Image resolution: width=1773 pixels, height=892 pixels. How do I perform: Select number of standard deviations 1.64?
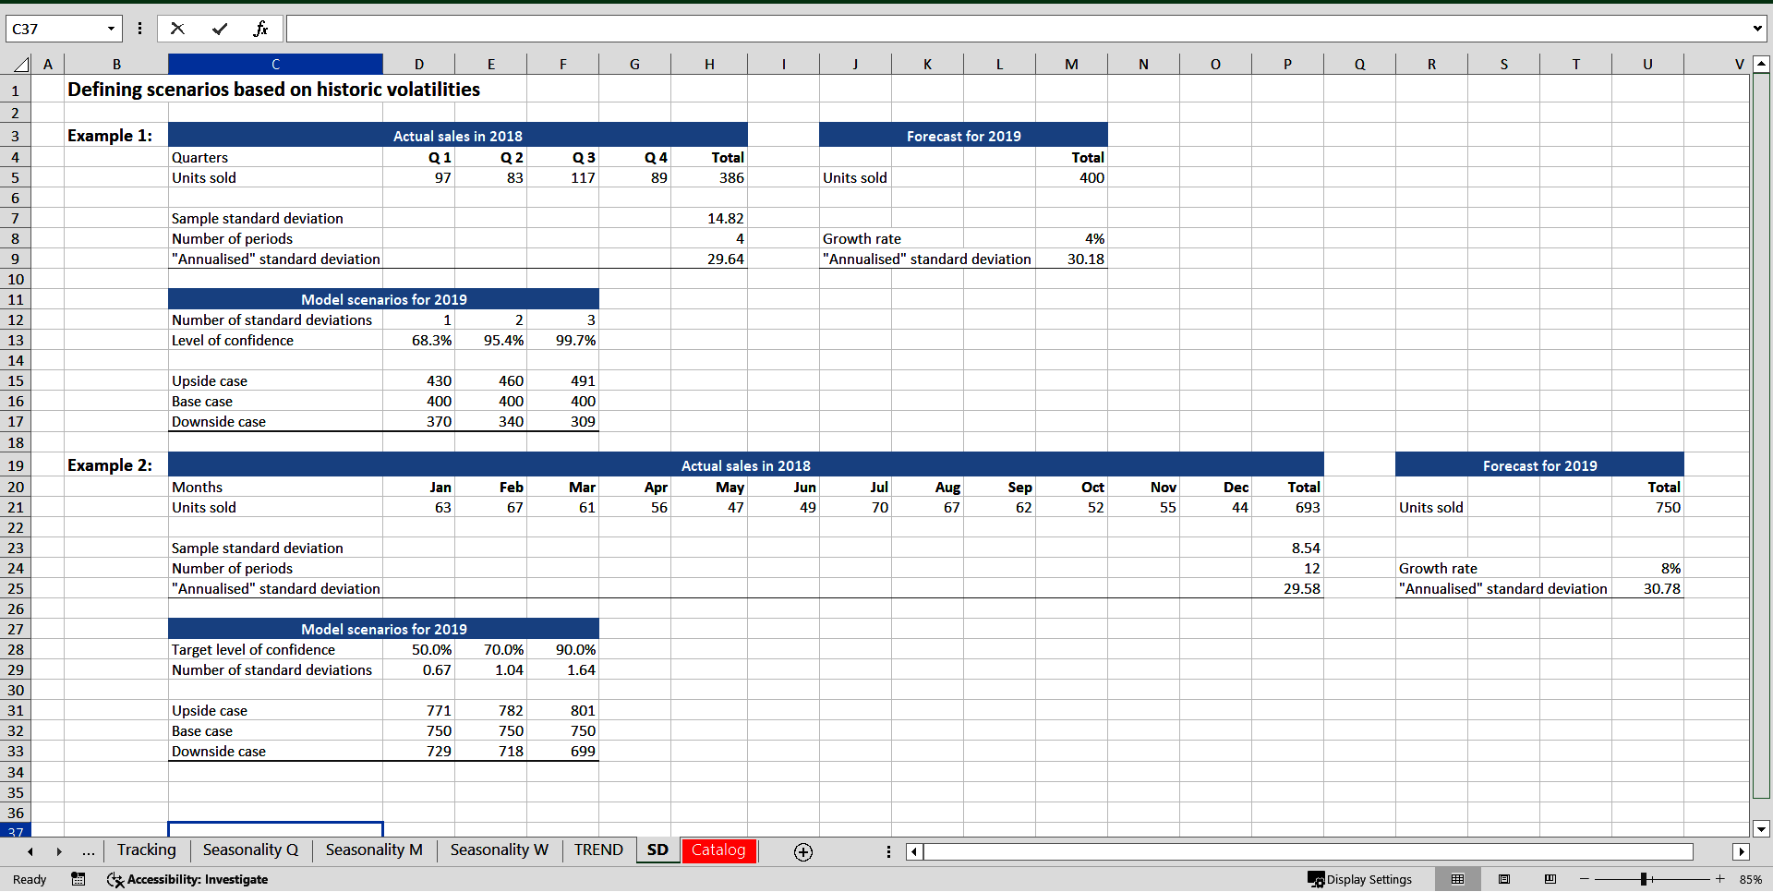point(563,669)
